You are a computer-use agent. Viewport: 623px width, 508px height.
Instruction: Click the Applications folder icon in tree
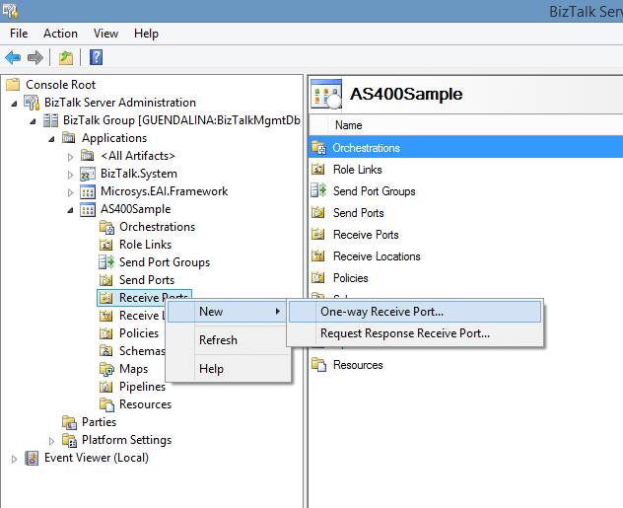point(68,138)
